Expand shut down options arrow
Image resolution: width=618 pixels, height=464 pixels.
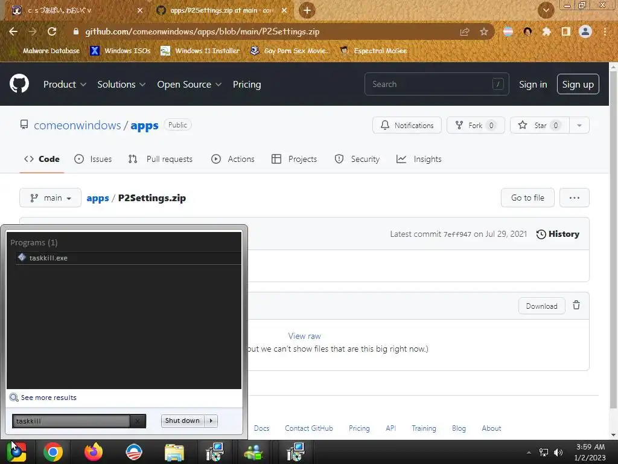[211, 420]
